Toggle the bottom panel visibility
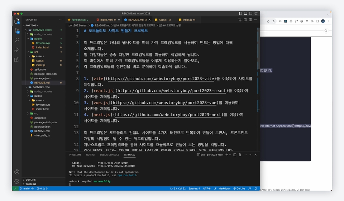Viewport: 344px width, 201px height. click(x=245, y=13)
